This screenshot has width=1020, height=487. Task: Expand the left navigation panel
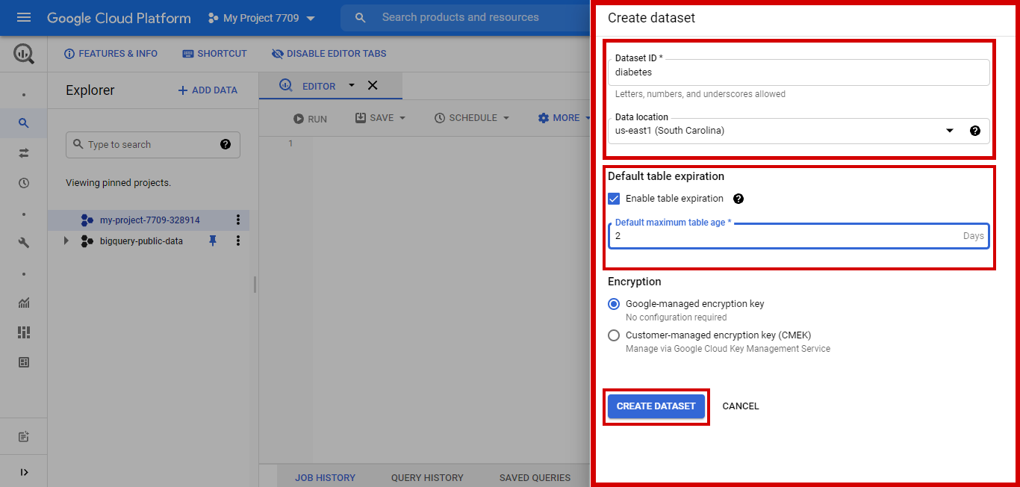click(24, 472)
